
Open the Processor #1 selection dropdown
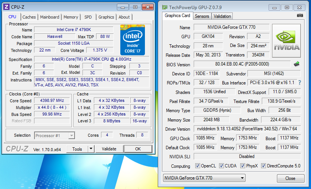coord(54,136)
